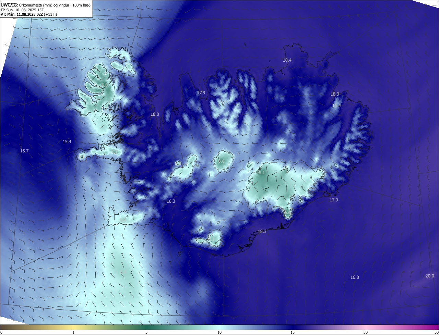
Task: Click the 'VT: Mán. 11.08.2025 02Z (+11 h)' line
Action: click(29, 14)
